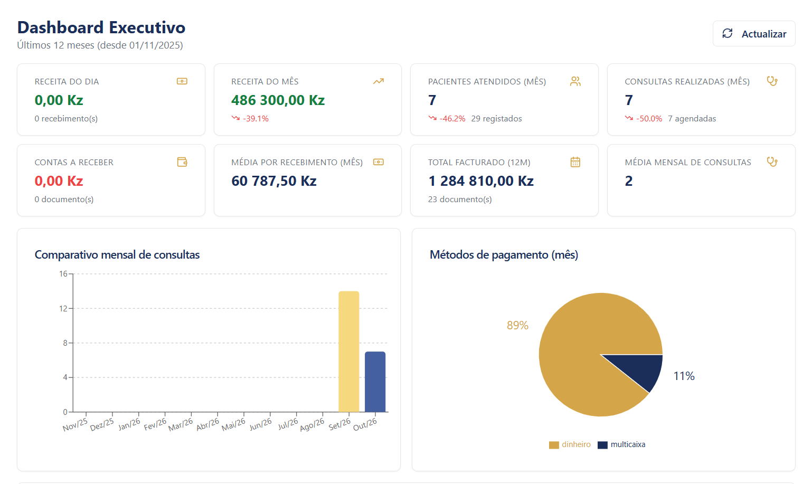Click the 60 787,50 Kz average value
Screen dimensions: 812x484
(274, 181)
